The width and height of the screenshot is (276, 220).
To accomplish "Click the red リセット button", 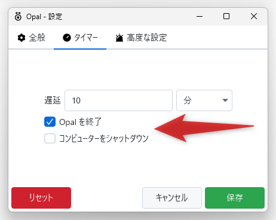I will pyautogui.click(x=41, y=198).
